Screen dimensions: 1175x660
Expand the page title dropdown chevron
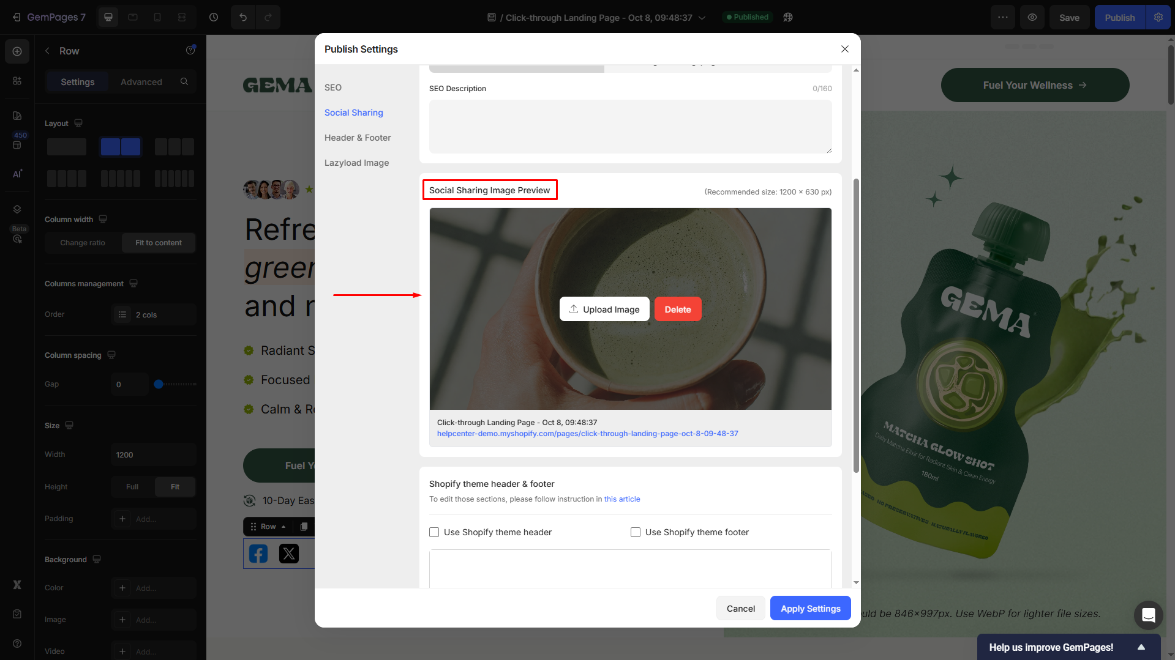[x=702, y=18]
